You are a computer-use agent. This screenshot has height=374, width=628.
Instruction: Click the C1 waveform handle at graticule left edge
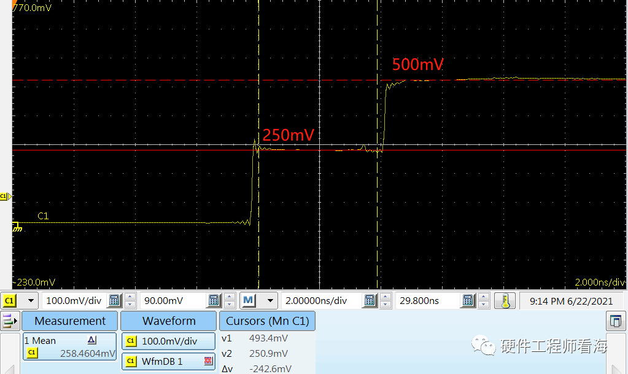click(6, 197)
